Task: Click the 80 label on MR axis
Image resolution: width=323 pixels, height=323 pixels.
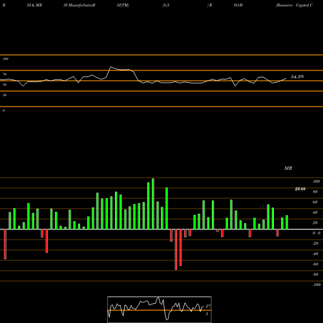Action: point(315,192)
